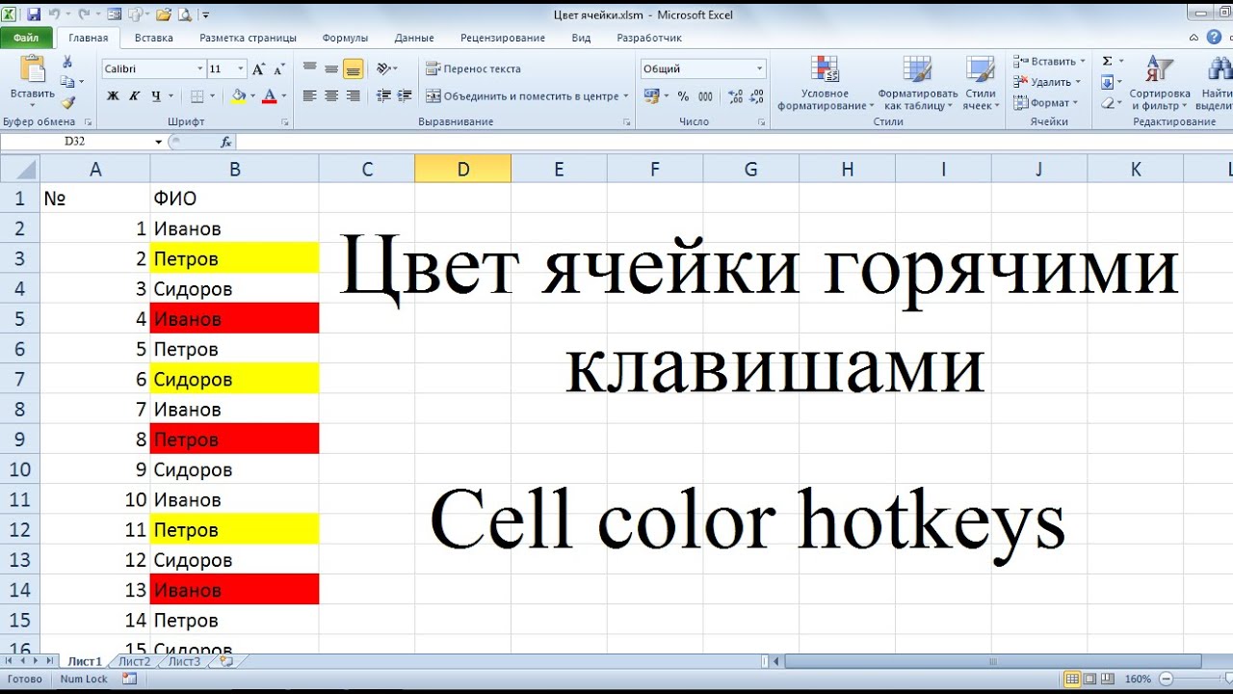This screenshot has width=1233, height=694.
Task: Increase the cell indent
Action: pos(405,95)
